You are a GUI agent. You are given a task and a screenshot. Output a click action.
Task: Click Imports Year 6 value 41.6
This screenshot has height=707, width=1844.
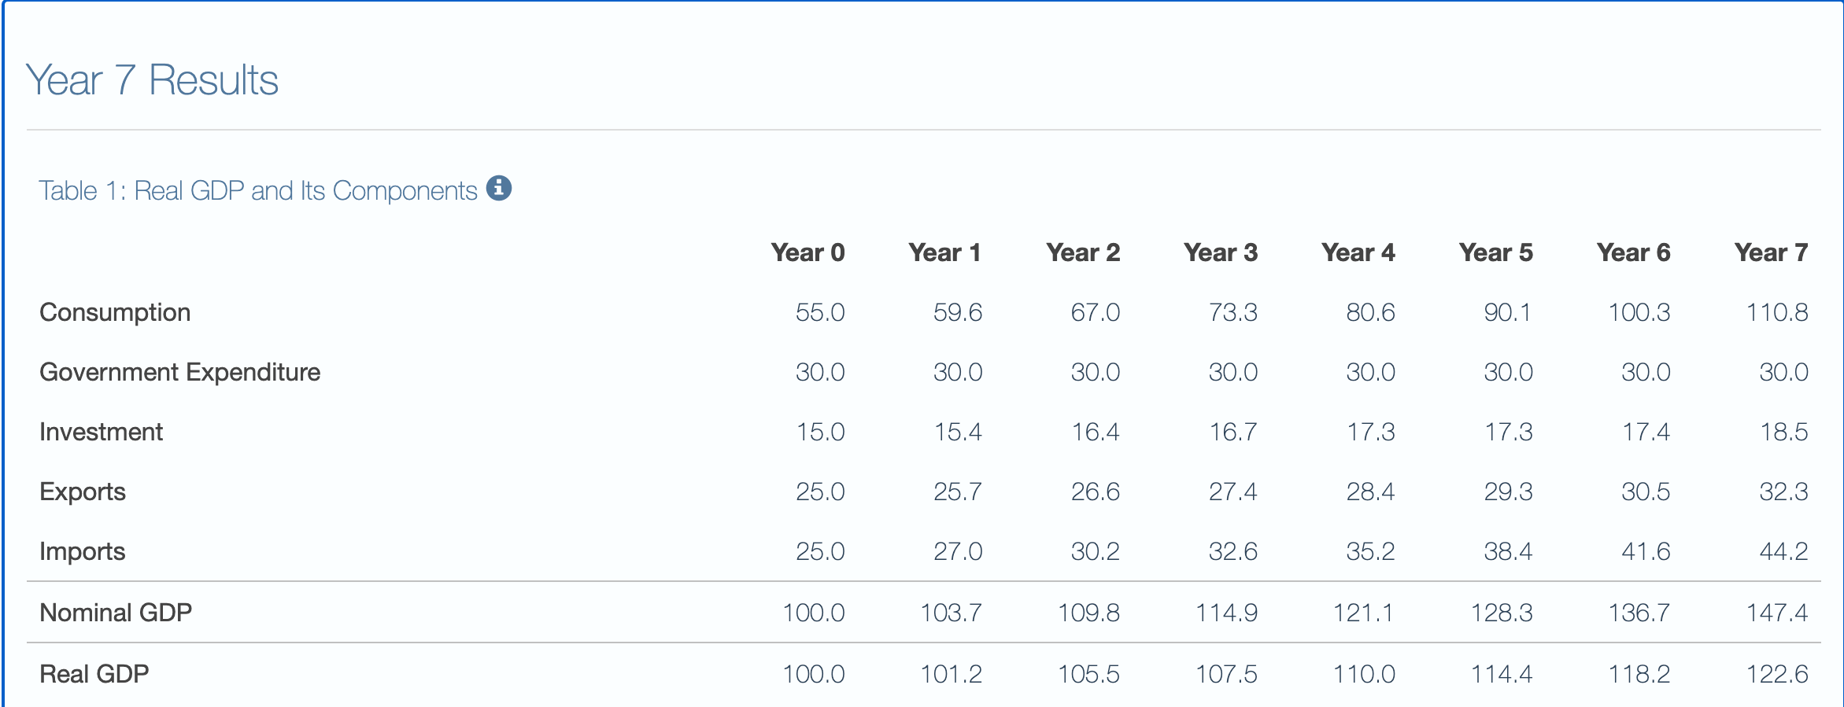pos(1646,551)
